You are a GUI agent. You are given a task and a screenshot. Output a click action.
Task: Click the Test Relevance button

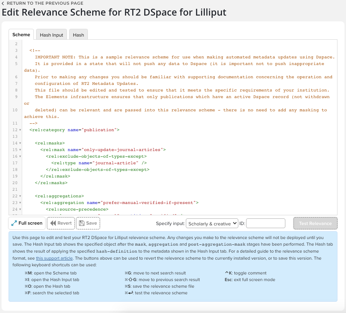(315, 223)
